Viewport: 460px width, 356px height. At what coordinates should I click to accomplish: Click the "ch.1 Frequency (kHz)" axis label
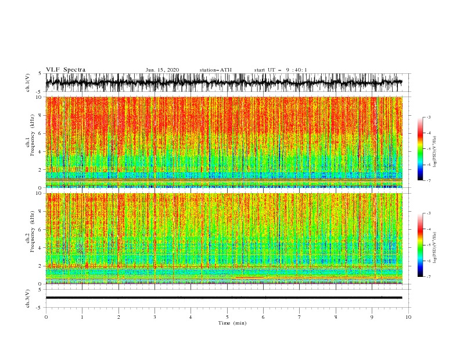30,136
